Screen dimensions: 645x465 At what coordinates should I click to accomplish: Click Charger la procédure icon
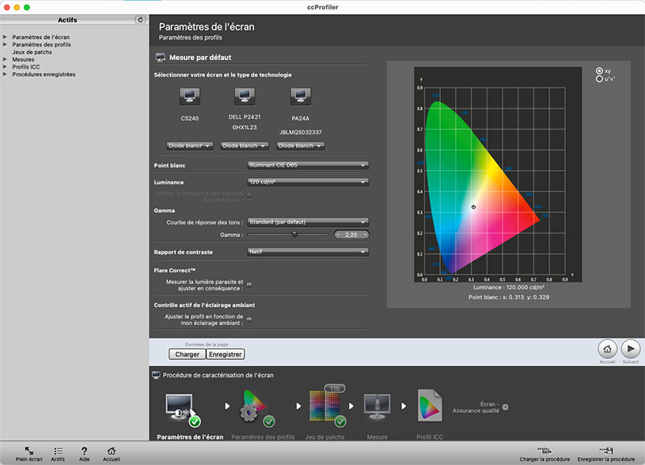point(544,451)
